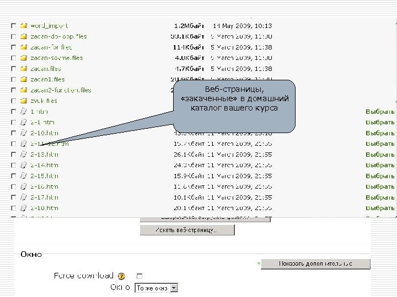Click the file icon next to 2-1.htm

click(23, 122)
